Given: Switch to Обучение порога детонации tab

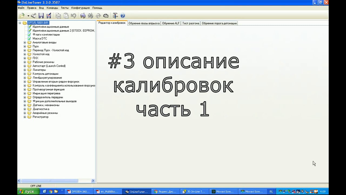Looking at the screenshot, I should (219, 23).
